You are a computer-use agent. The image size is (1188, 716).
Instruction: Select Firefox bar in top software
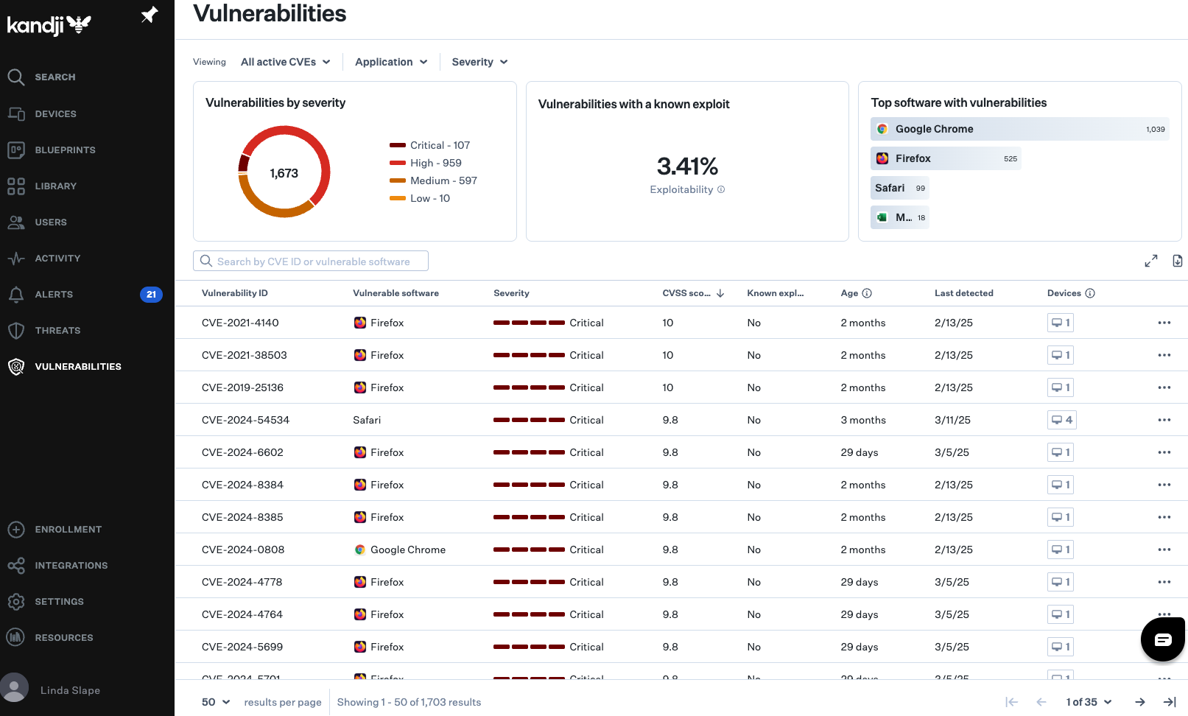point(946,158)
